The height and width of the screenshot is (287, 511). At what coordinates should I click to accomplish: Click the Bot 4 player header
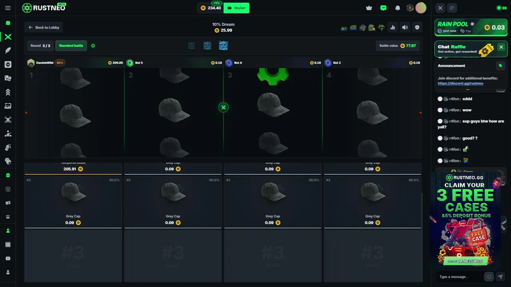(x=273, y=63)
